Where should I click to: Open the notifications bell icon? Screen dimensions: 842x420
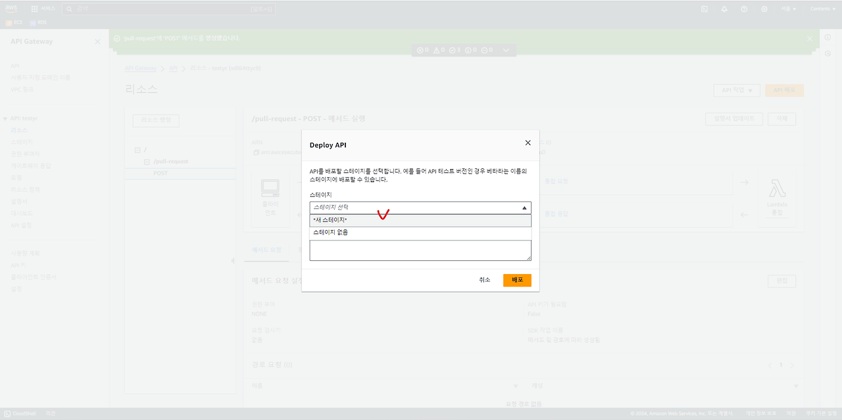click(724, 9)
